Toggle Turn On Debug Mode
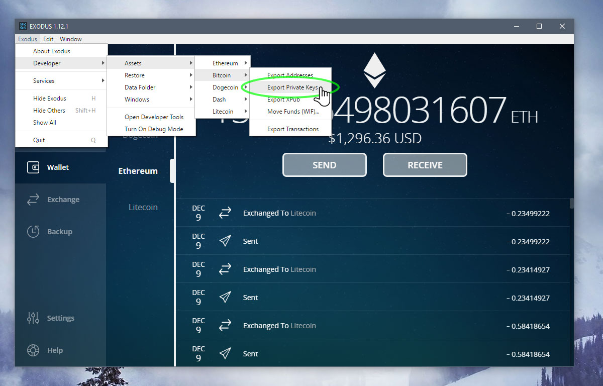The height and width of the screenshot is (386, 603). point(151,129)
